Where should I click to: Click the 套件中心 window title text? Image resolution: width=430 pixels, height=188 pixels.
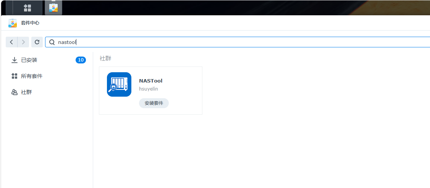point(30,23)
